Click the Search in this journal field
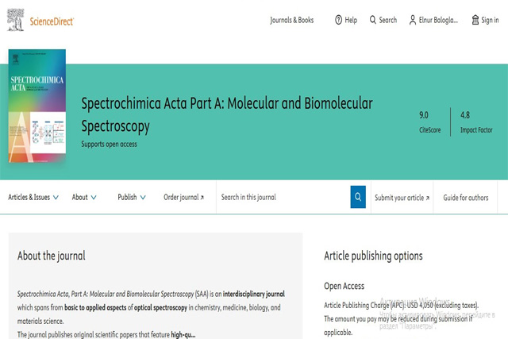Screen dimensions: 508x339 [283, 197]
